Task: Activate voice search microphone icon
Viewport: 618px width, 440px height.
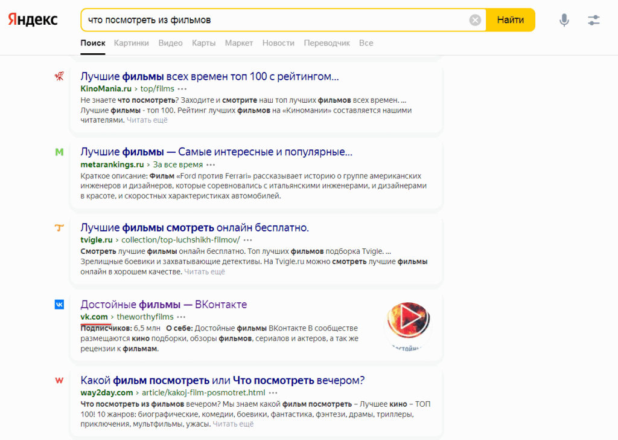Action: coord(564,20)
